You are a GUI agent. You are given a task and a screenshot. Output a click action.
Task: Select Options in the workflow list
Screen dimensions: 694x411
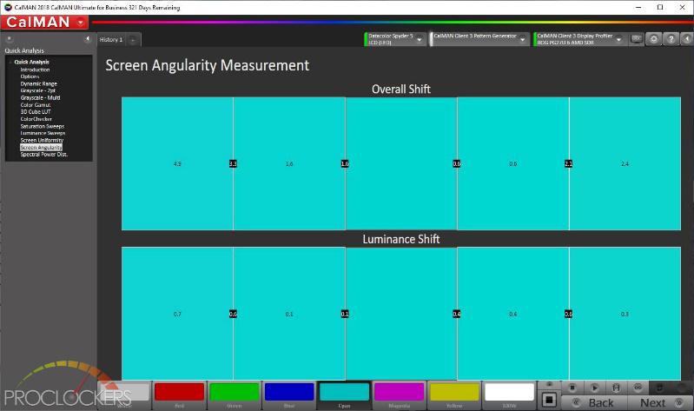pyautogui.click(x=30, y=76)
